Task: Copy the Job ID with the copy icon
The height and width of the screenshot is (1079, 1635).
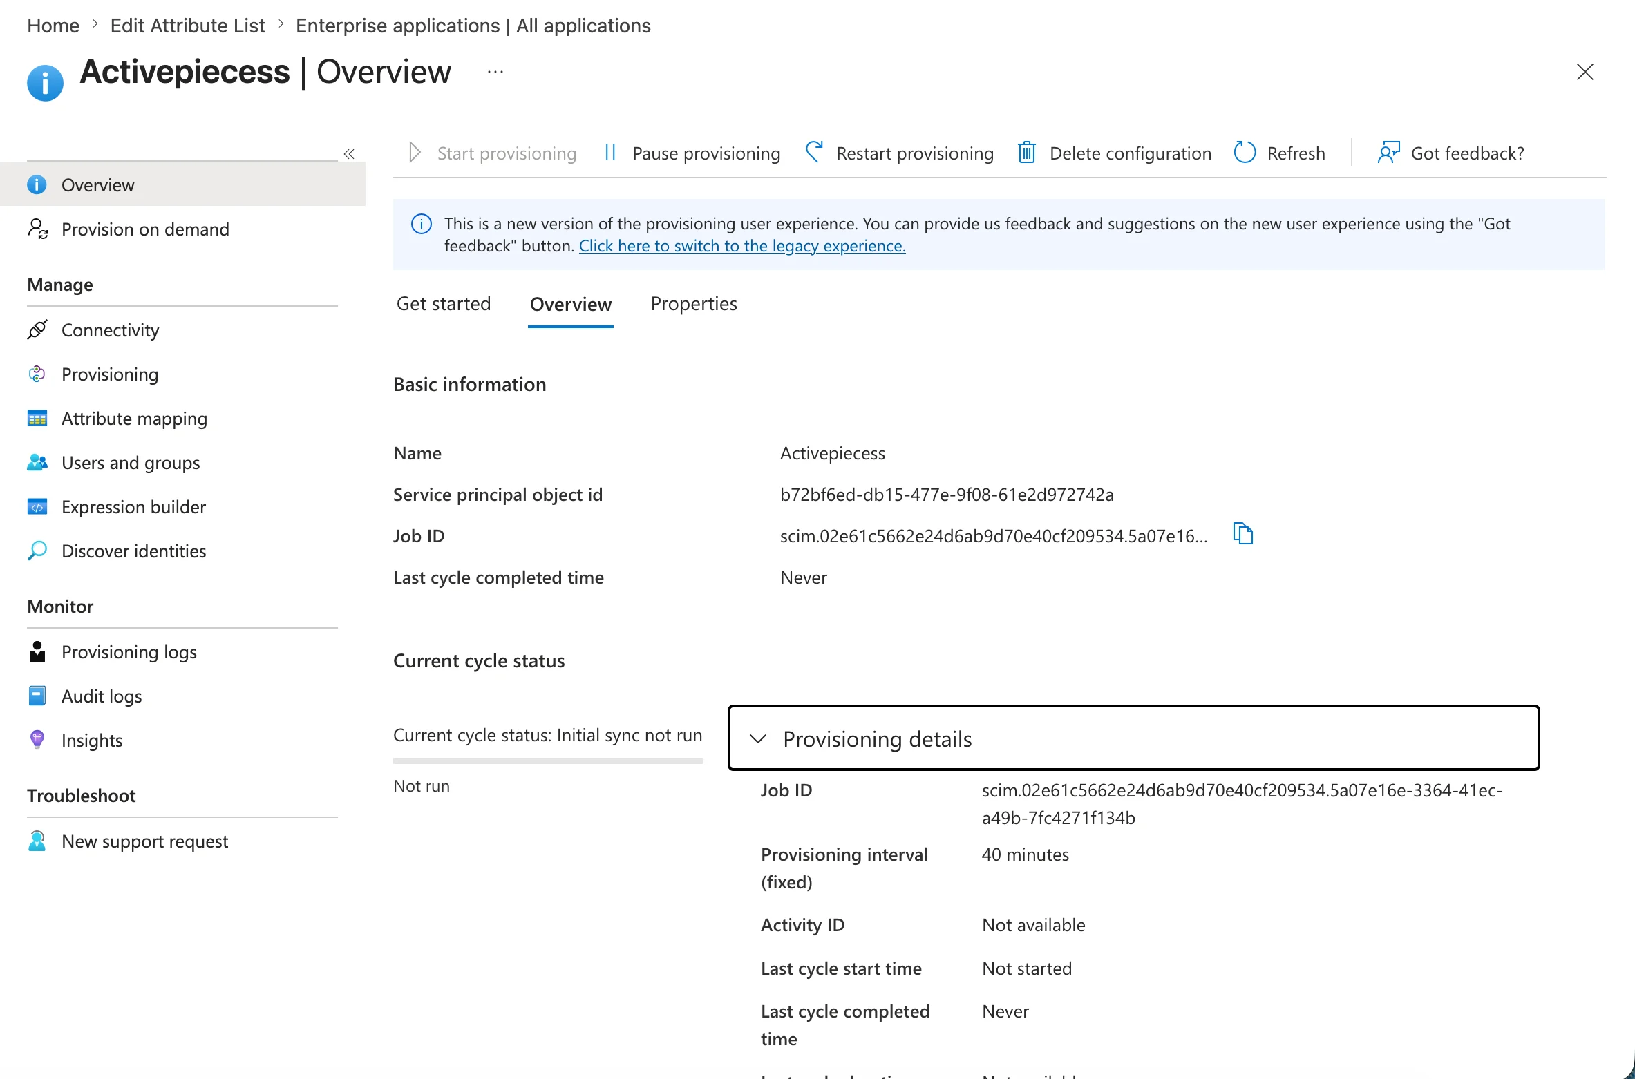Action: click(x=1242, y=533)
